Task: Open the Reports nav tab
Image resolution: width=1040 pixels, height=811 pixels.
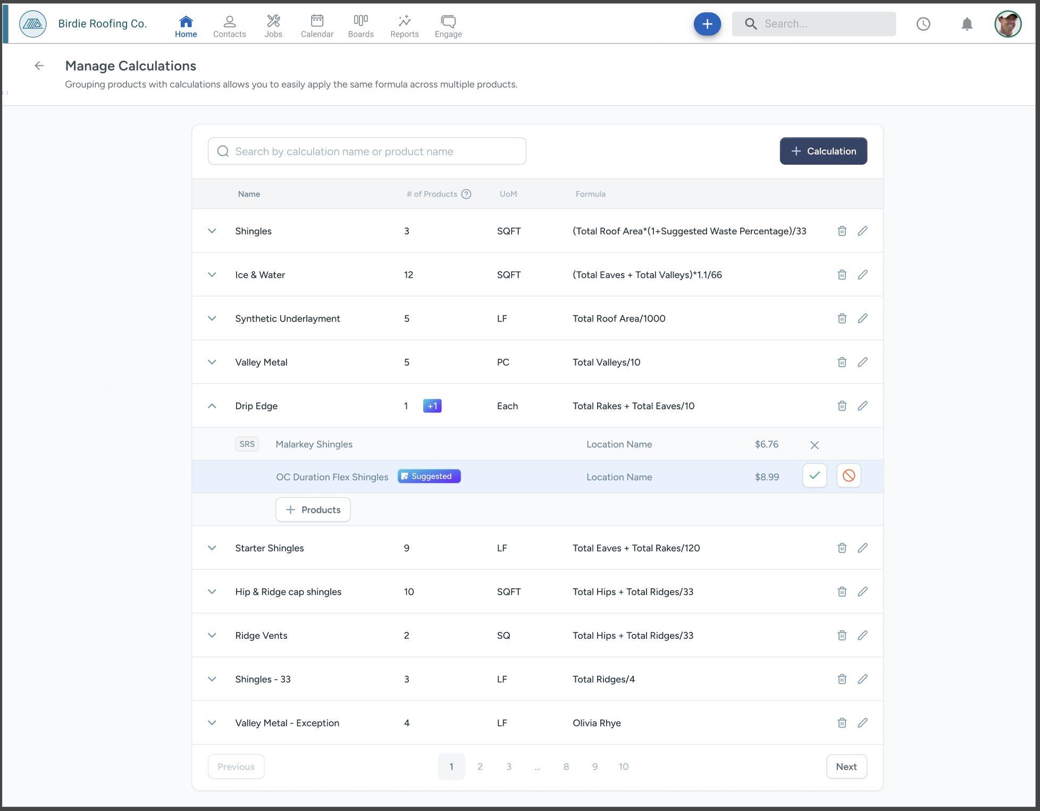Action: [404, 26]
